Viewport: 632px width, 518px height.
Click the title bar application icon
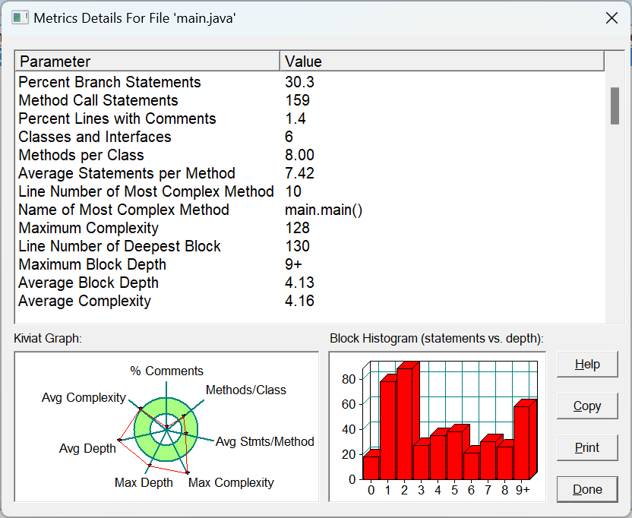[20, 18]
